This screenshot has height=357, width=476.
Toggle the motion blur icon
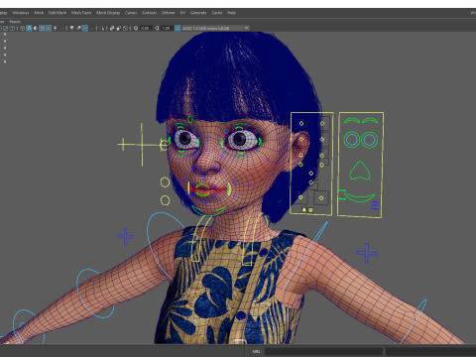pos(78,28)
